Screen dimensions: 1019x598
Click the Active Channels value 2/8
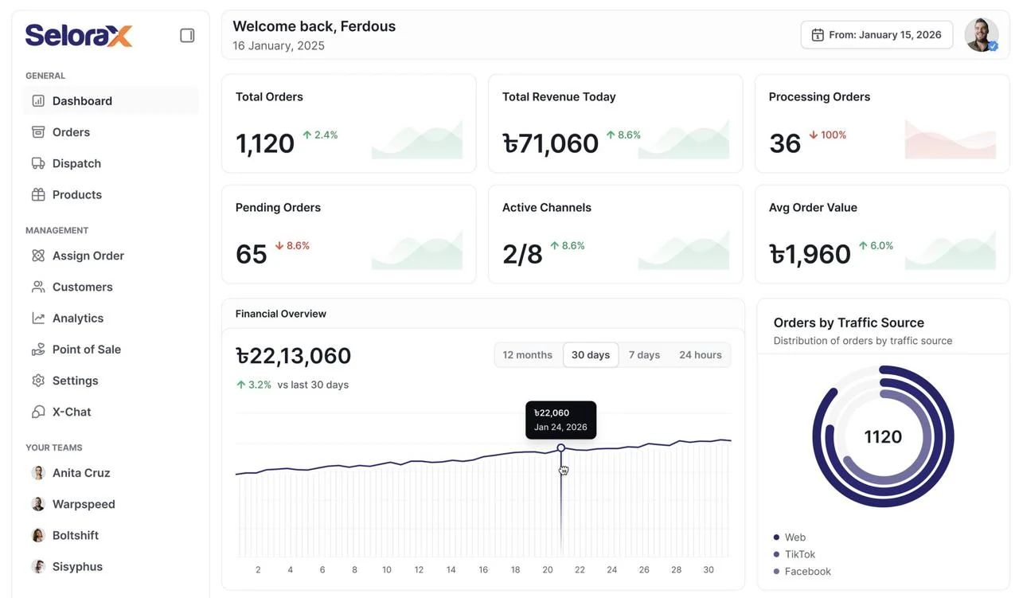[x=522, y=254]
